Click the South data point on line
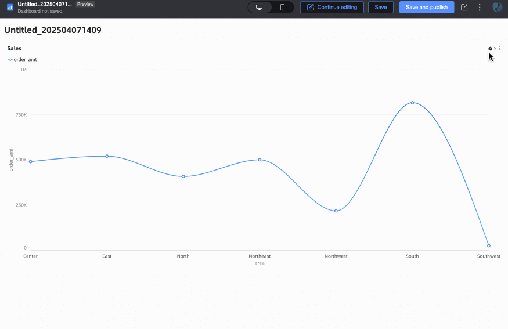 pos(412,103)
